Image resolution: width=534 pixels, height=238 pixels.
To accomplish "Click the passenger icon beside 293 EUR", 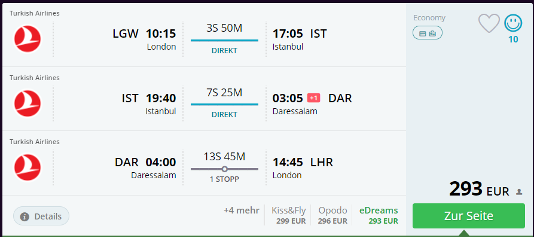I will pos(519,192).
